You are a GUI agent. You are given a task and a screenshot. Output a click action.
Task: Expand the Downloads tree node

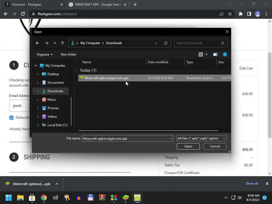38,91
